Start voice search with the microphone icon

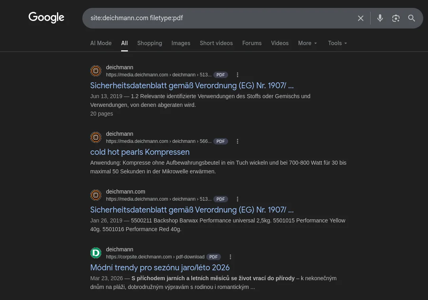coord(380,18)
